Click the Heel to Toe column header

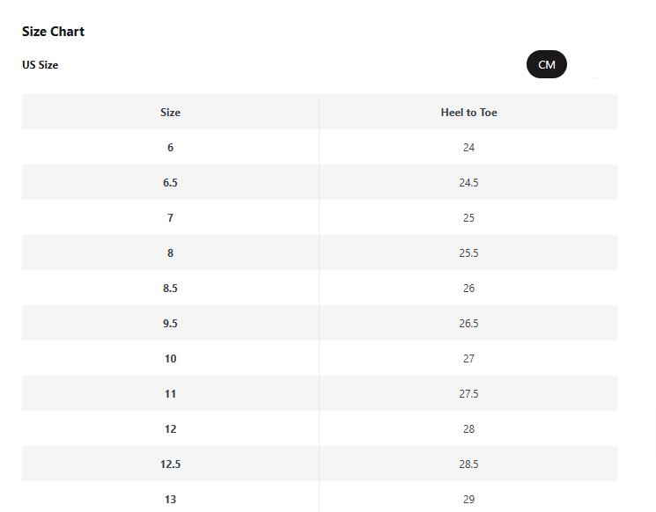[x=468, y=113]
